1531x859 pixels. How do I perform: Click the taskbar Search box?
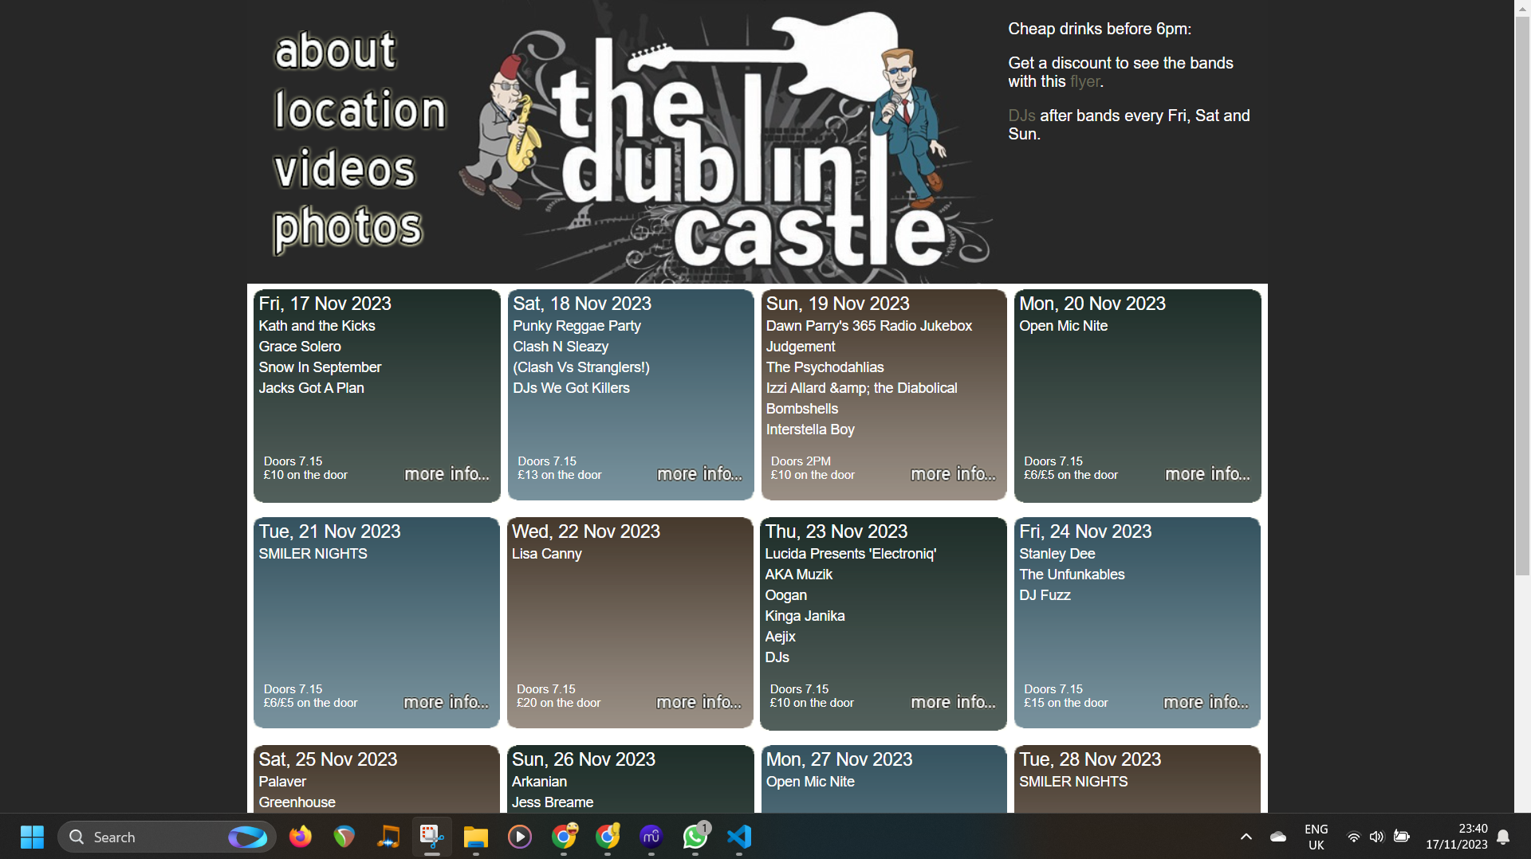pyautogui.click(x=152, y=837)
